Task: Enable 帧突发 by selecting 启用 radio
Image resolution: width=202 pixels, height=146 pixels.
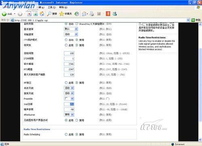Action: 66,45
